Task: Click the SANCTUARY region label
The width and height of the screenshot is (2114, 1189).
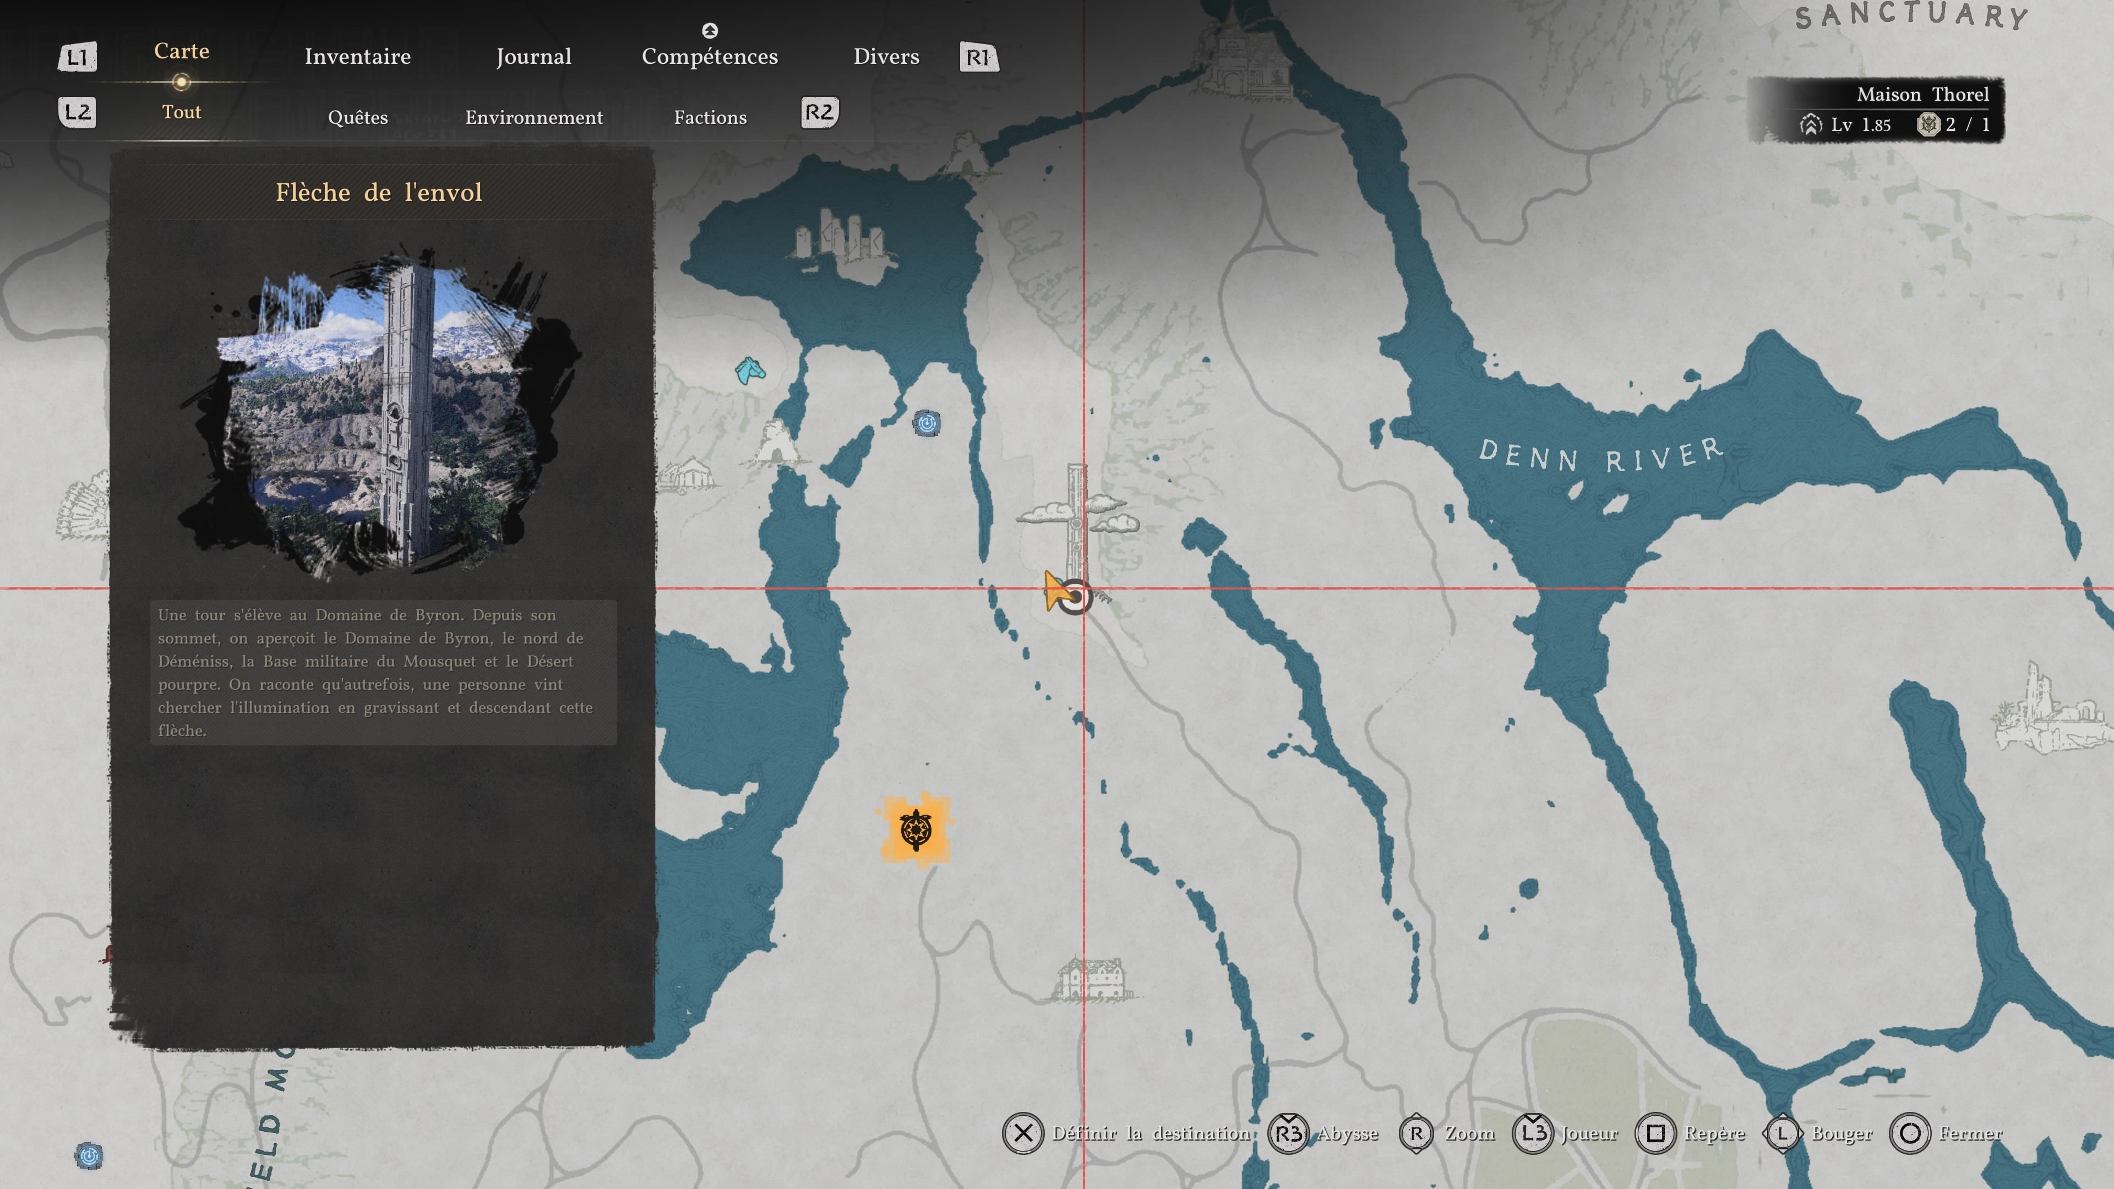Action: 1911,15
